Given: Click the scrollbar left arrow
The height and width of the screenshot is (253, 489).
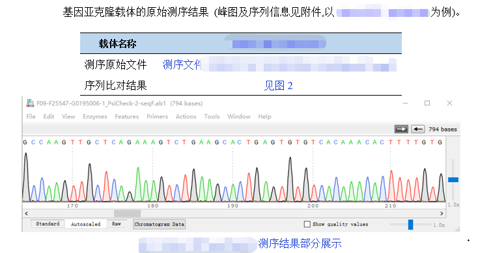Looking at the screenshot, I should pyautogui.click(x=27, y=213).
